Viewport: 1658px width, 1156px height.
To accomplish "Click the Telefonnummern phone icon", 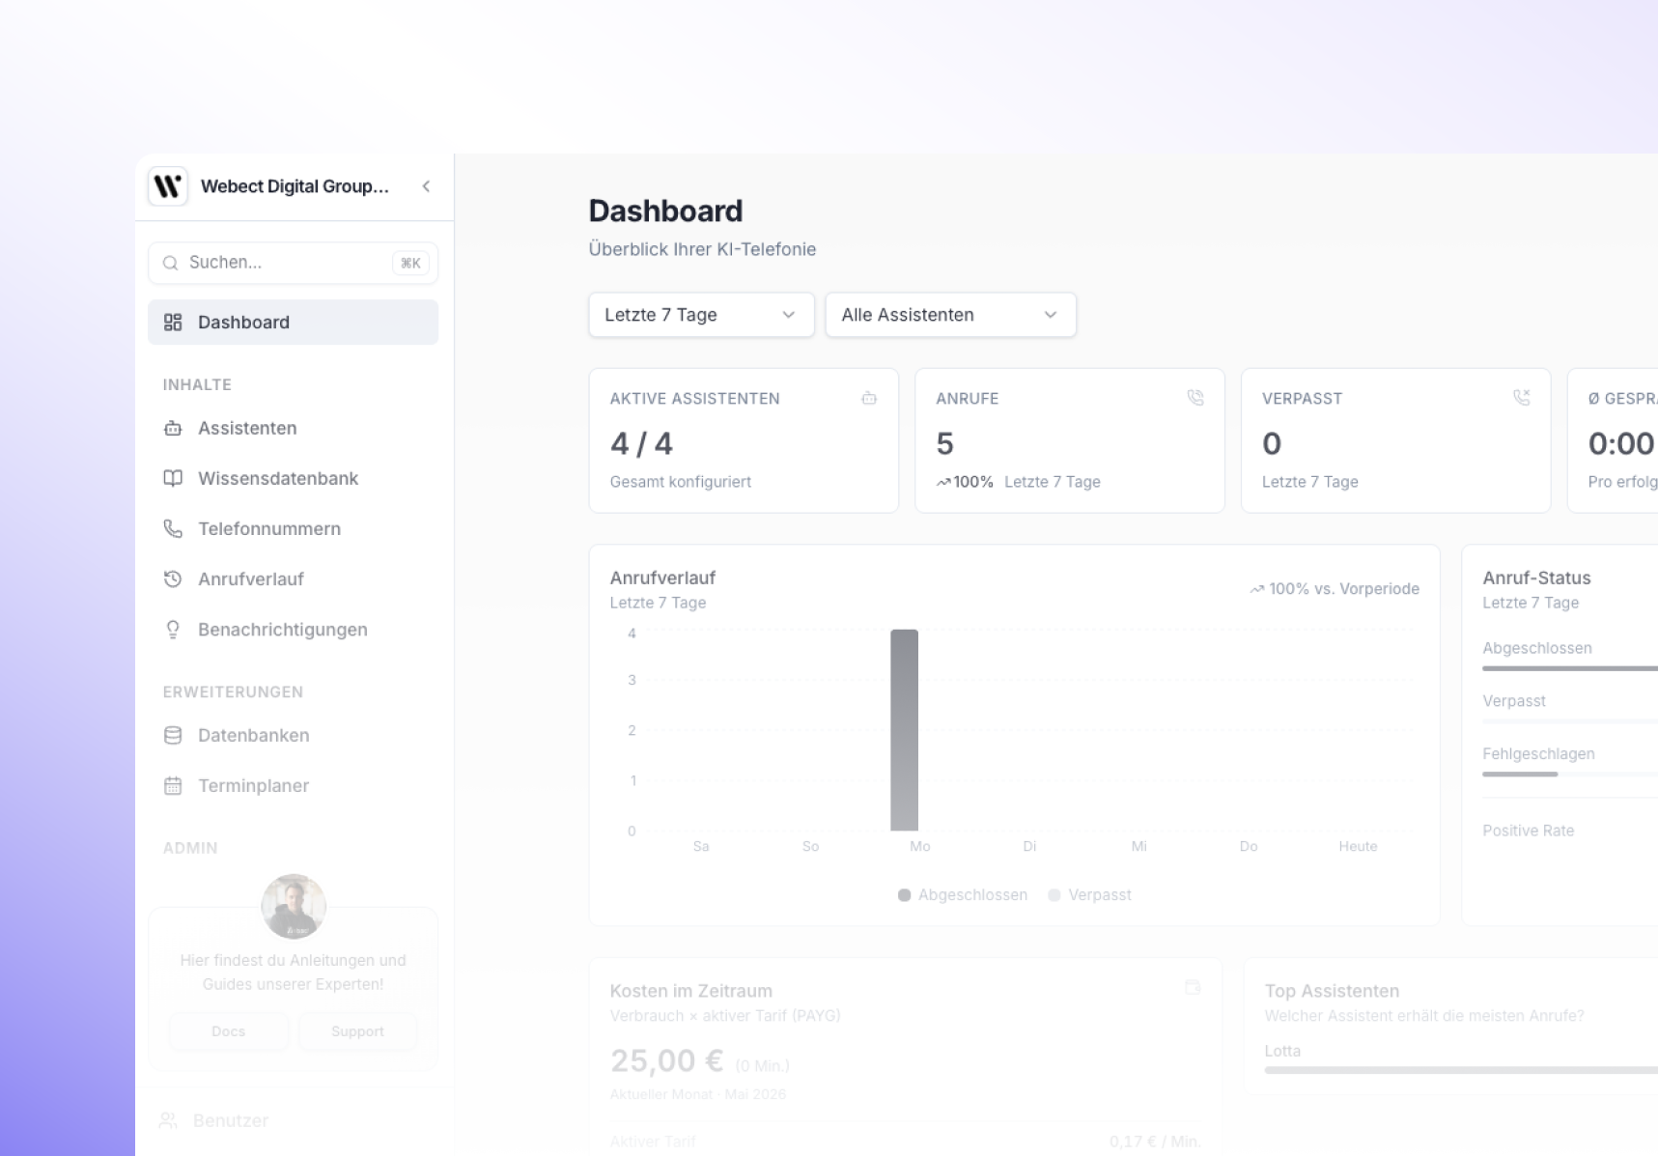I will pyautogui.click(x=173, y=528).
